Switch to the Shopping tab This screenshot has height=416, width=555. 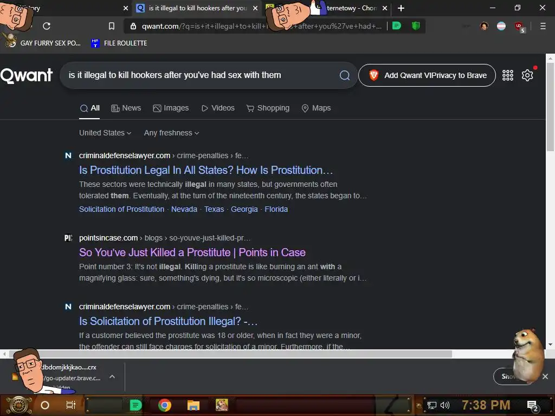[x=268, y=108]
